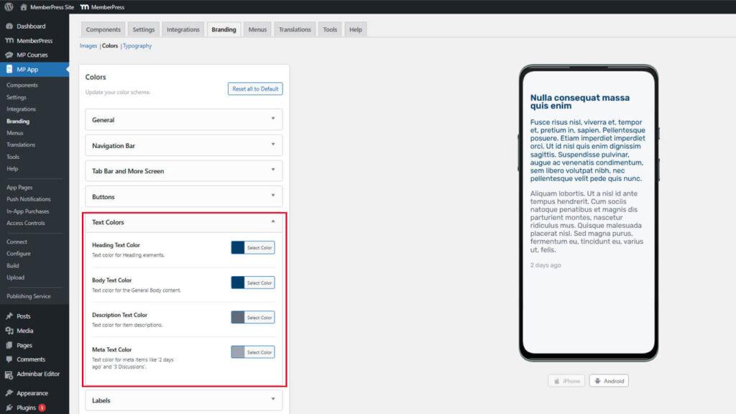
Task: Open MP Courses from the sidebar
Action: 31,55
